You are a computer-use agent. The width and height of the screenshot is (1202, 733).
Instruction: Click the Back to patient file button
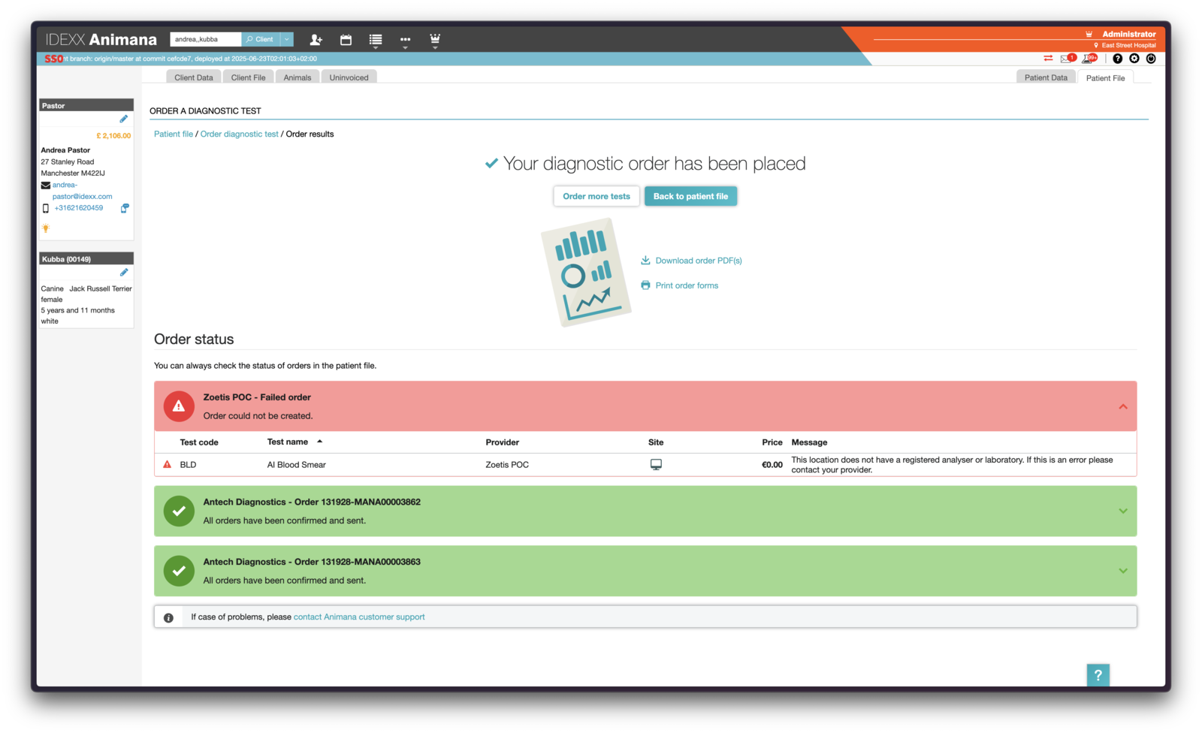tap(690, 196)
